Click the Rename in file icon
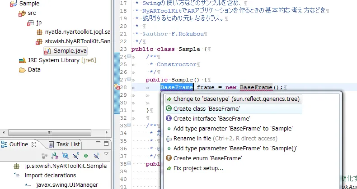357x189 pixels. click(169, 139)
